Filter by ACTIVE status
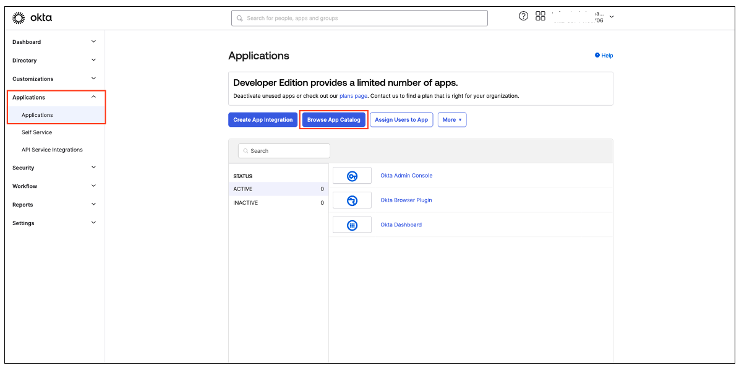Image resolution: width=739 pixels, height=368 pixels. [x=278, y=189]
